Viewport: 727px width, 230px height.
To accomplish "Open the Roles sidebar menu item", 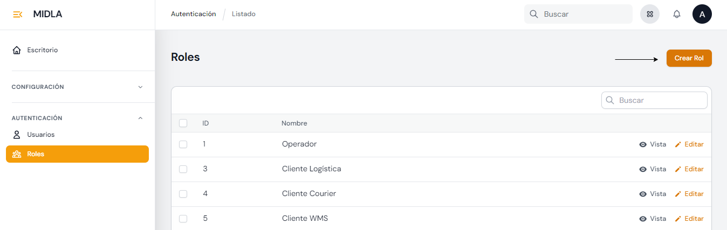I will tap(77, 154).
